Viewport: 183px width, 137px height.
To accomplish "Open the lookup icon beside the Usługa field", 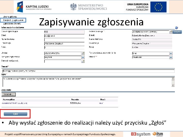I will point(83,53).
